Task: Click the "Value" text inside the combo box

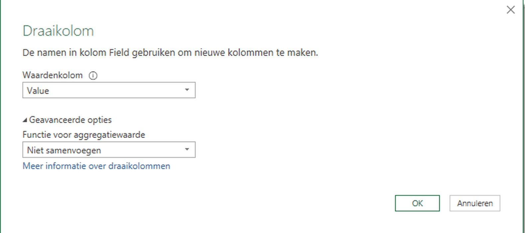Action: pyautogui.click(x=38, y=91)
